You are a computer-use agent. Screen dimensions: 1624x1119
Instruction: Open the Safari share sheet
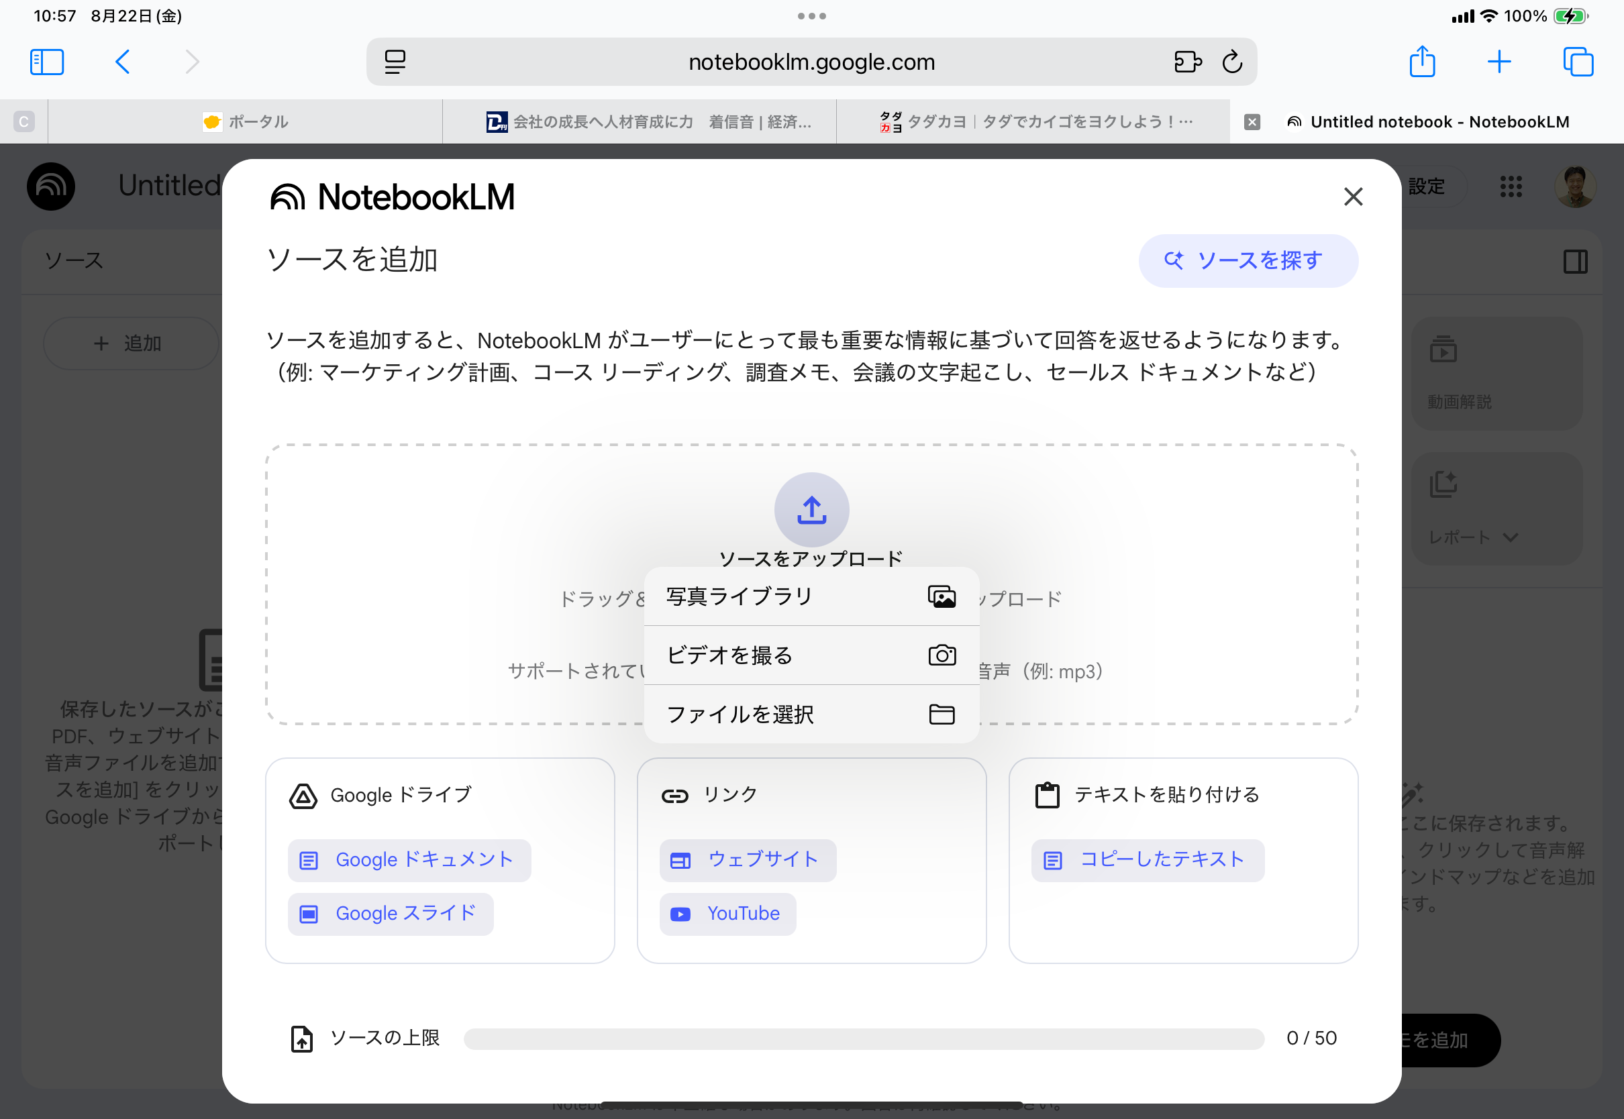[x=1422, y=62]
